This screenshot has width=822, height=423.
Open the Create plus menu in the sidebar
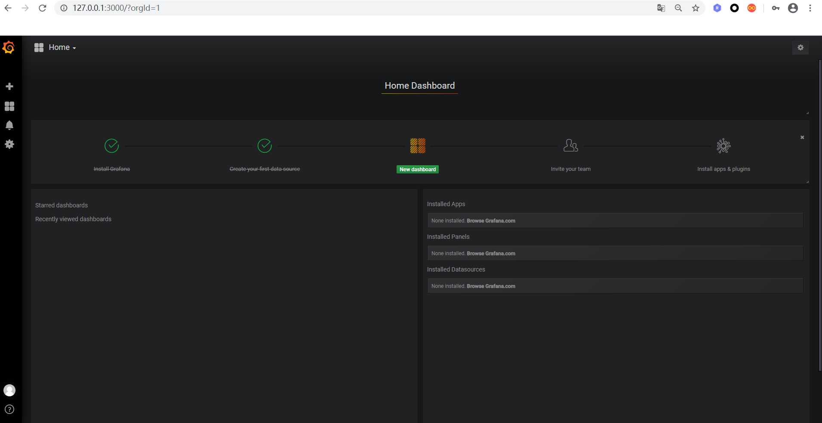click(x=9, y=86)
